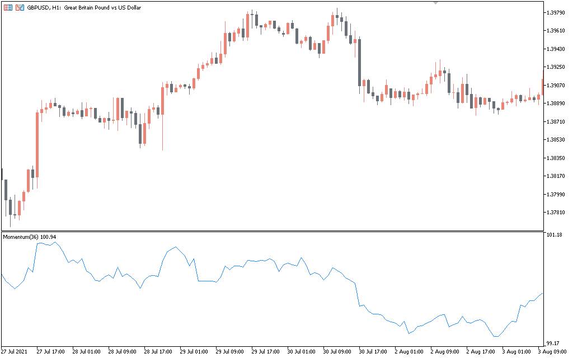Select the 27 Jul 2021 time label
The image size is (573, 358).
[15, 352]
